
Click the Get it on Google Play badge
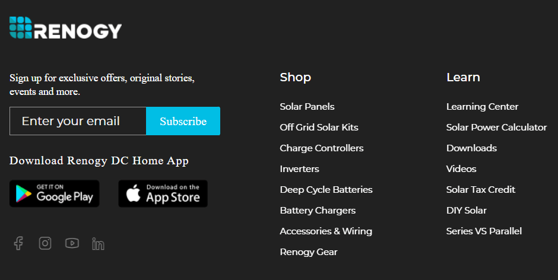55,194
